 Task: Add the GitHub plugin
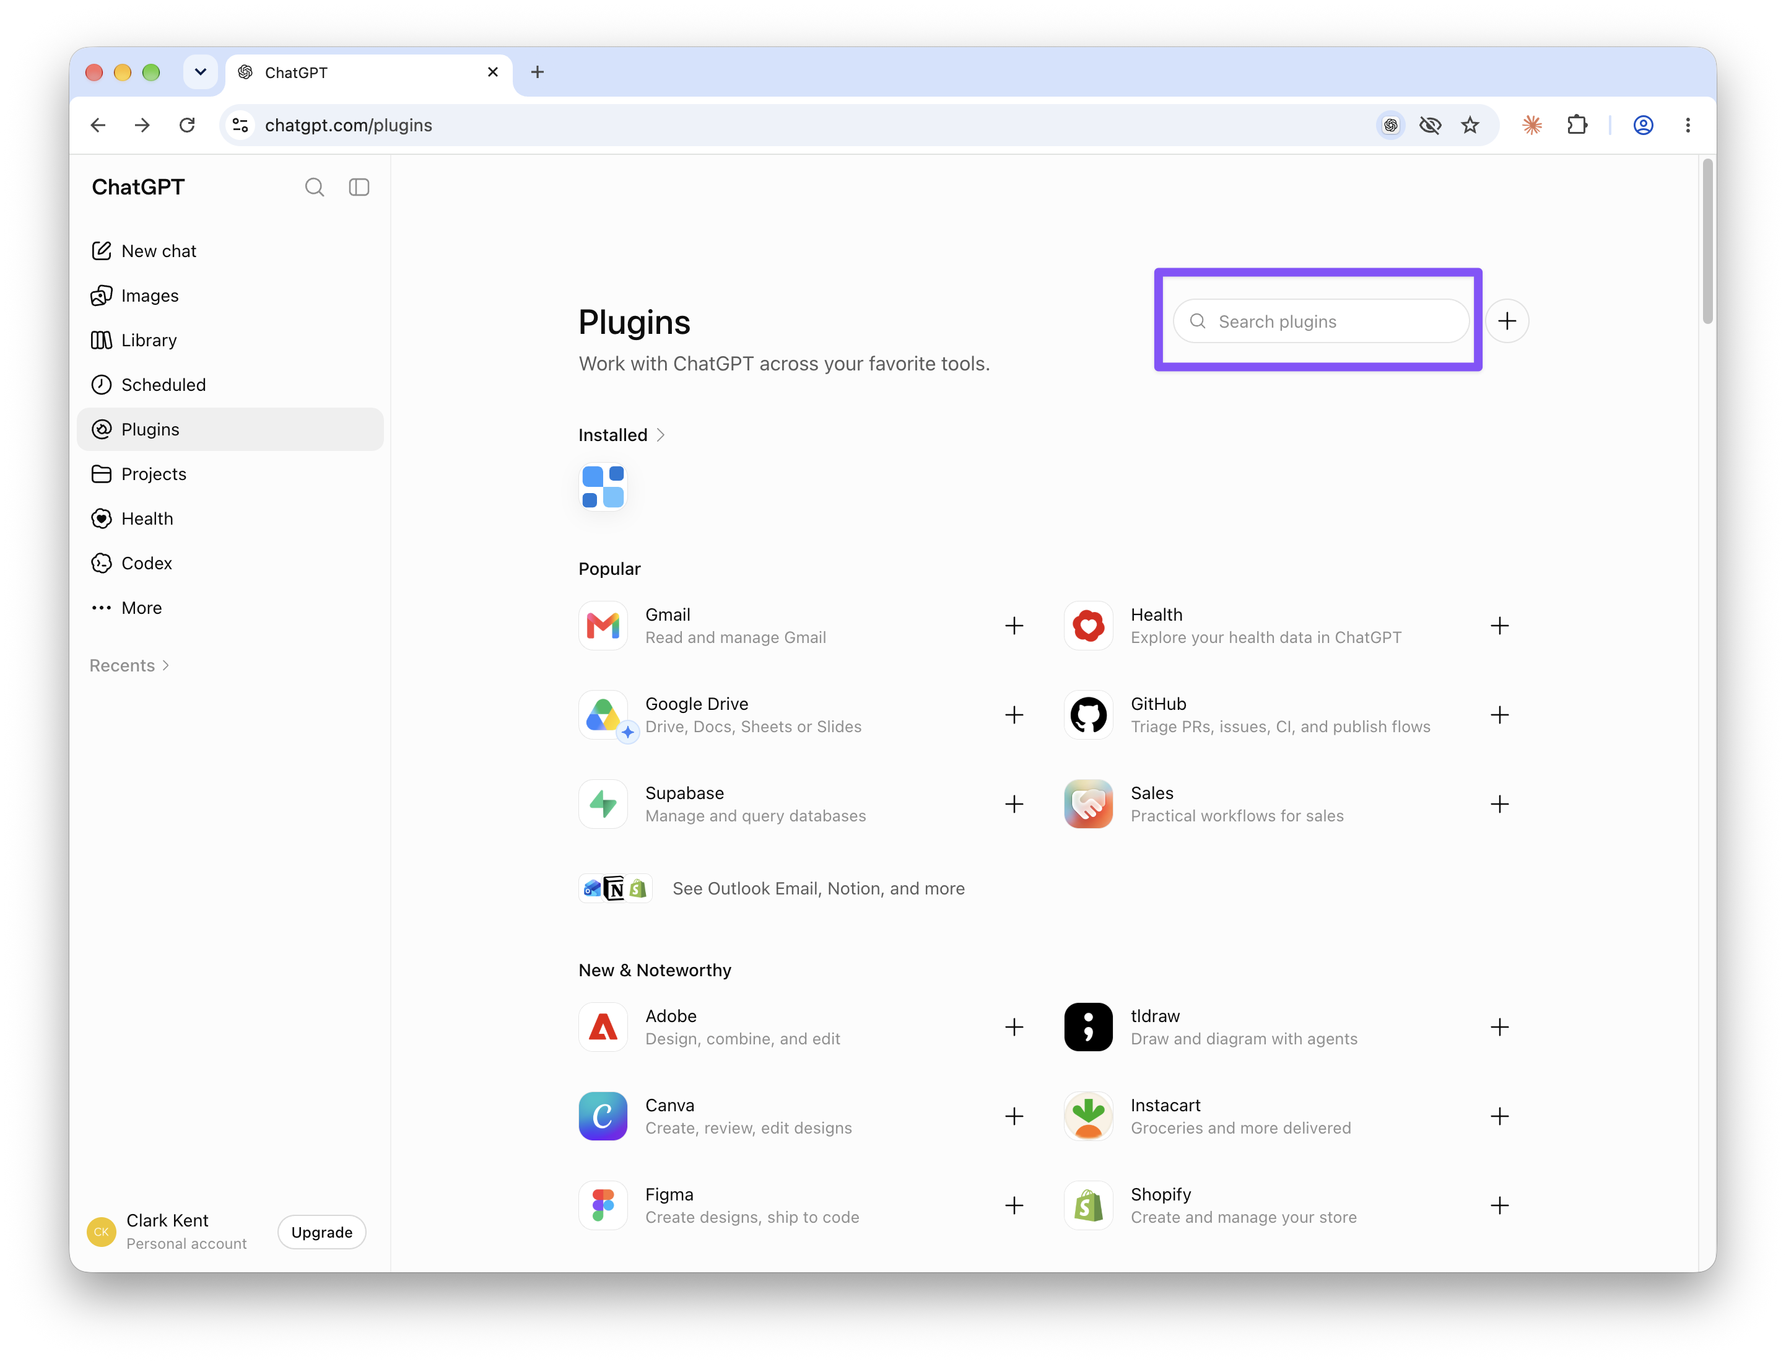(1499, 715)
